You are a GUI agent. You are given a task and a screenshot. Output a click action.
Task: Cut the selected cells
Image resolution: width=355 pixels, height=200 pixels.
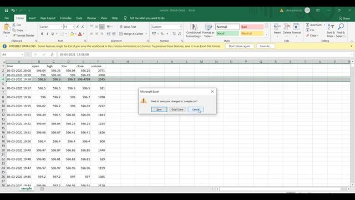pyautogui.click(x=17, y=25)
